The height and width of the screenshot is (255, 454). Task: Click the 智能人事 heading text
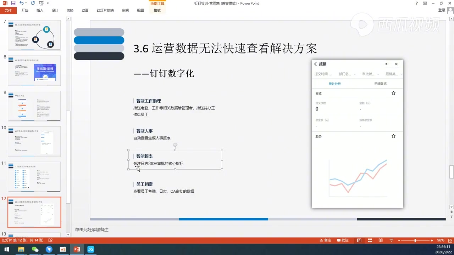click(144, 131)
